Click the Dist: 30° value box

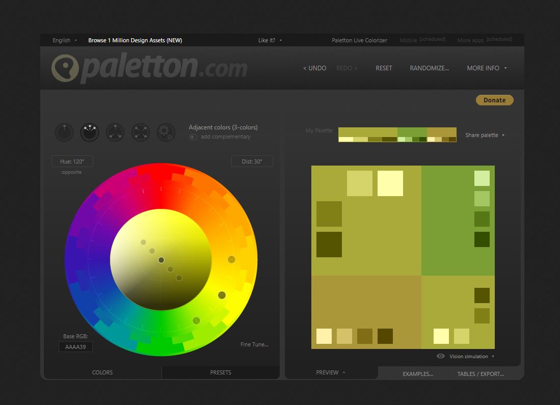tap(252, 161)
